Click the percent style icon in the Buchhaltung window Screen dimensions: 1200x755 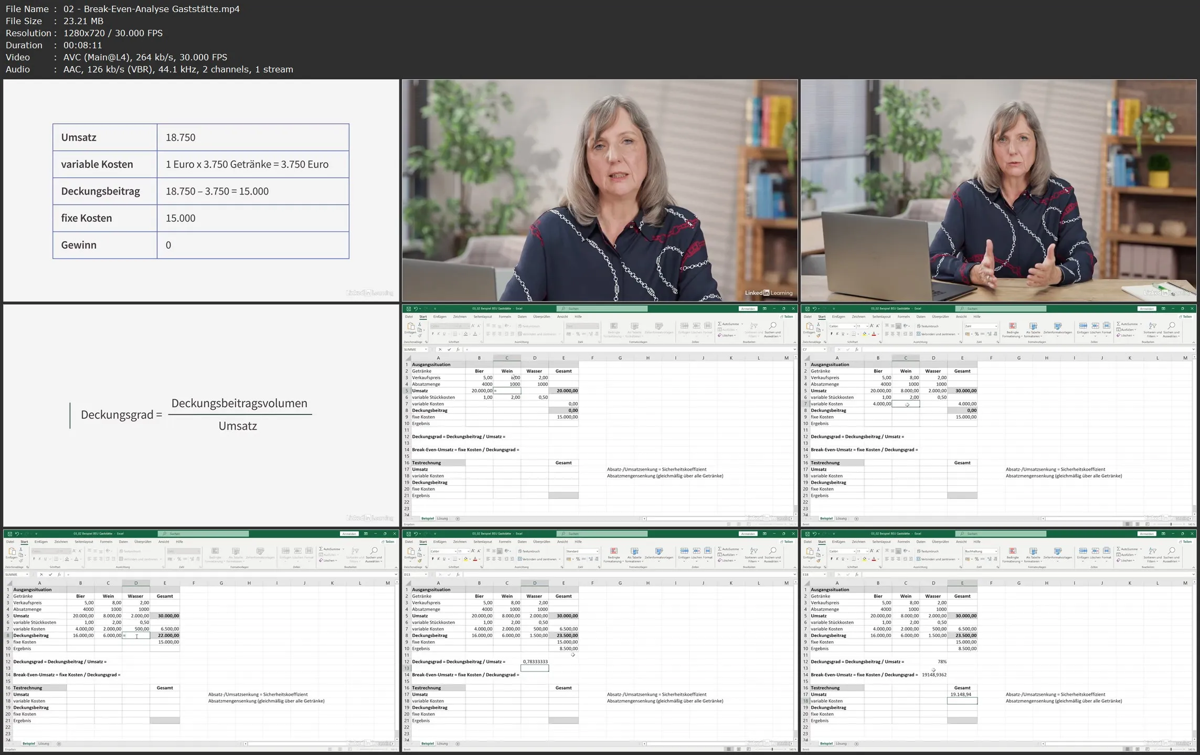pos(976,559)
